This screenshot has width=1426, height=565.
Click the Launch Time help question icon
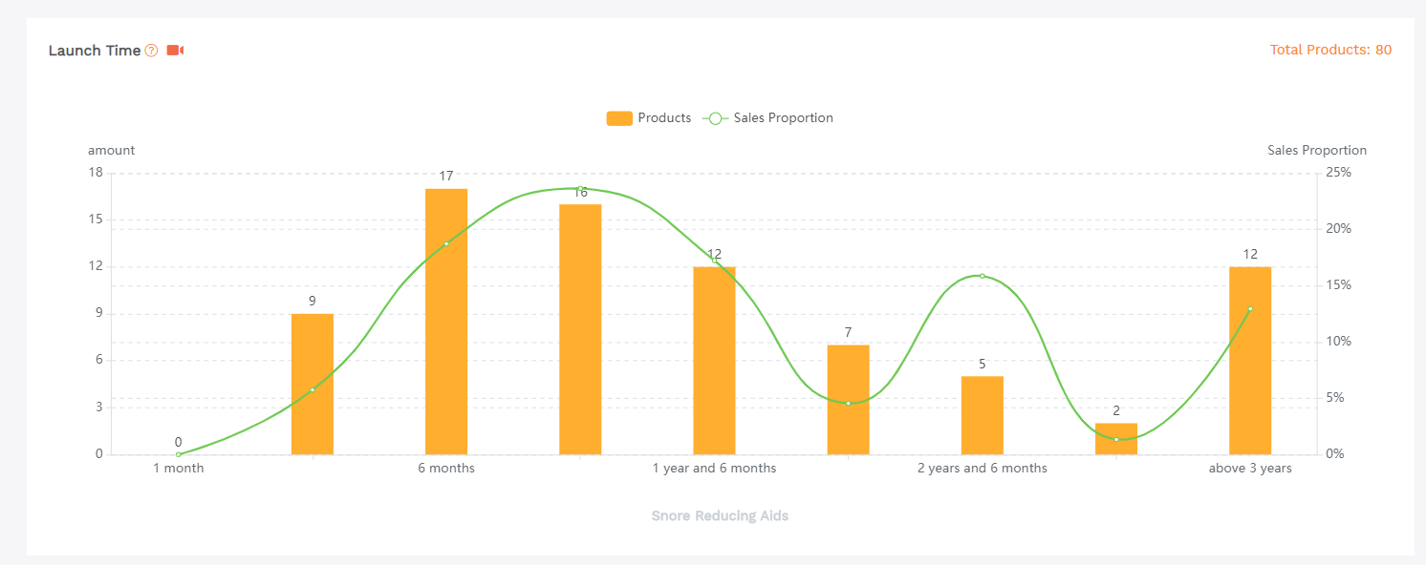(x=151, y=51)
